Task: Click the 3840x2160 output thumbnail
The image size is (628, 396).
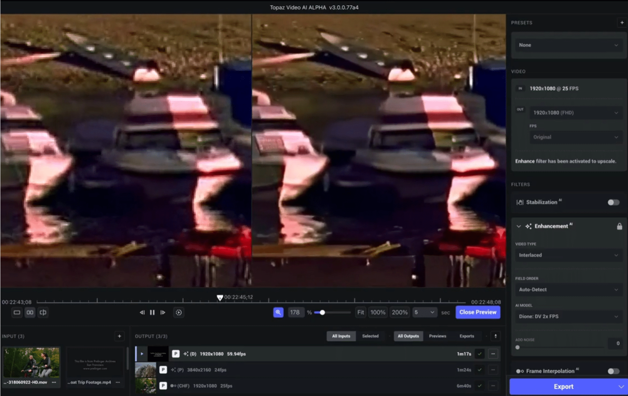Action: pyautogui.click(x=145, y=370)
